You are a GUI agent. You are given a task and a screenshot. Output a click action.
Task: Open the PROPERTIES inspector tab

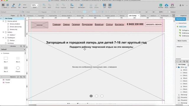(180, 19)
